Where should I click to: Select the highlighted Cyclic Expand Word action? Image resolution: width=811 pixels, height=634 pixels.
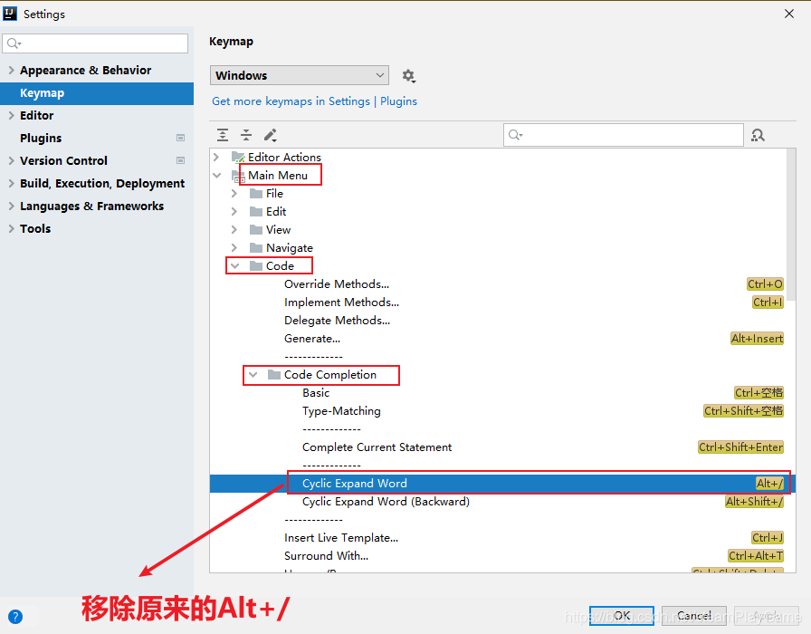(502, 484)
